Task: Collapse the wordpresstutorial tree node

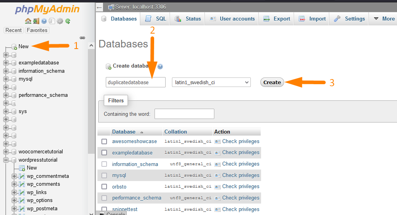Action: tap(6, 160)
